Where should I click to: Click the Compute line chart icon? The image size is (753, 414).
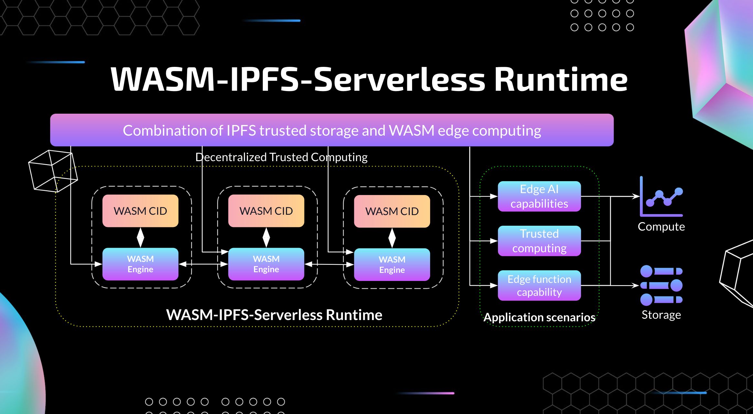(661, 196)
